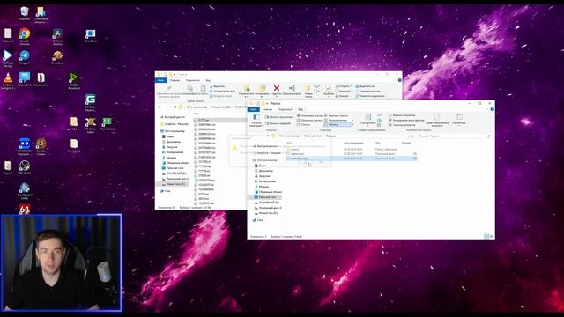
Task: Click Preview pane button in front Explorer ribbon
Action: coord(278,117)
